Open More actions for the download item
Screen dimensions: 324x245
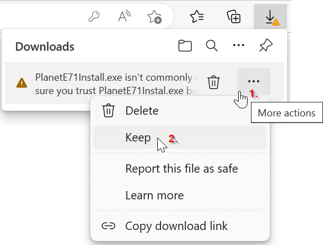click(254, 81)
